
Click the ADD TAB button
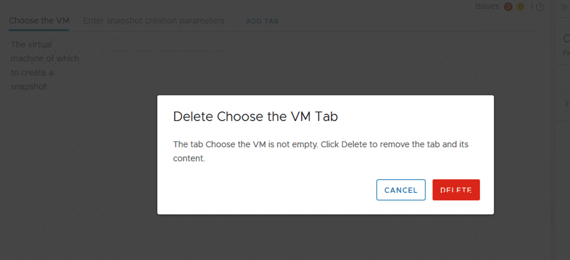click(262, 21)
